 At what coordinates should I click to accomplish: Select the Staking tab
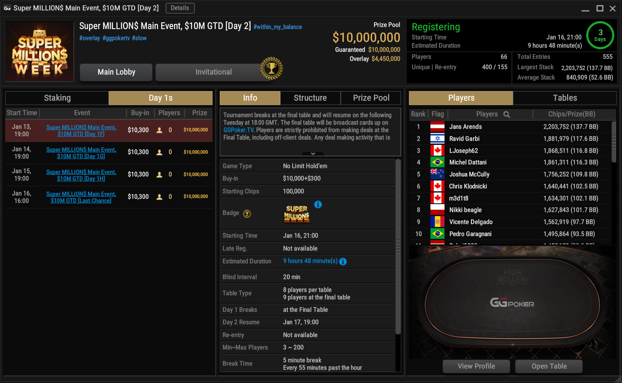point(57,98)
